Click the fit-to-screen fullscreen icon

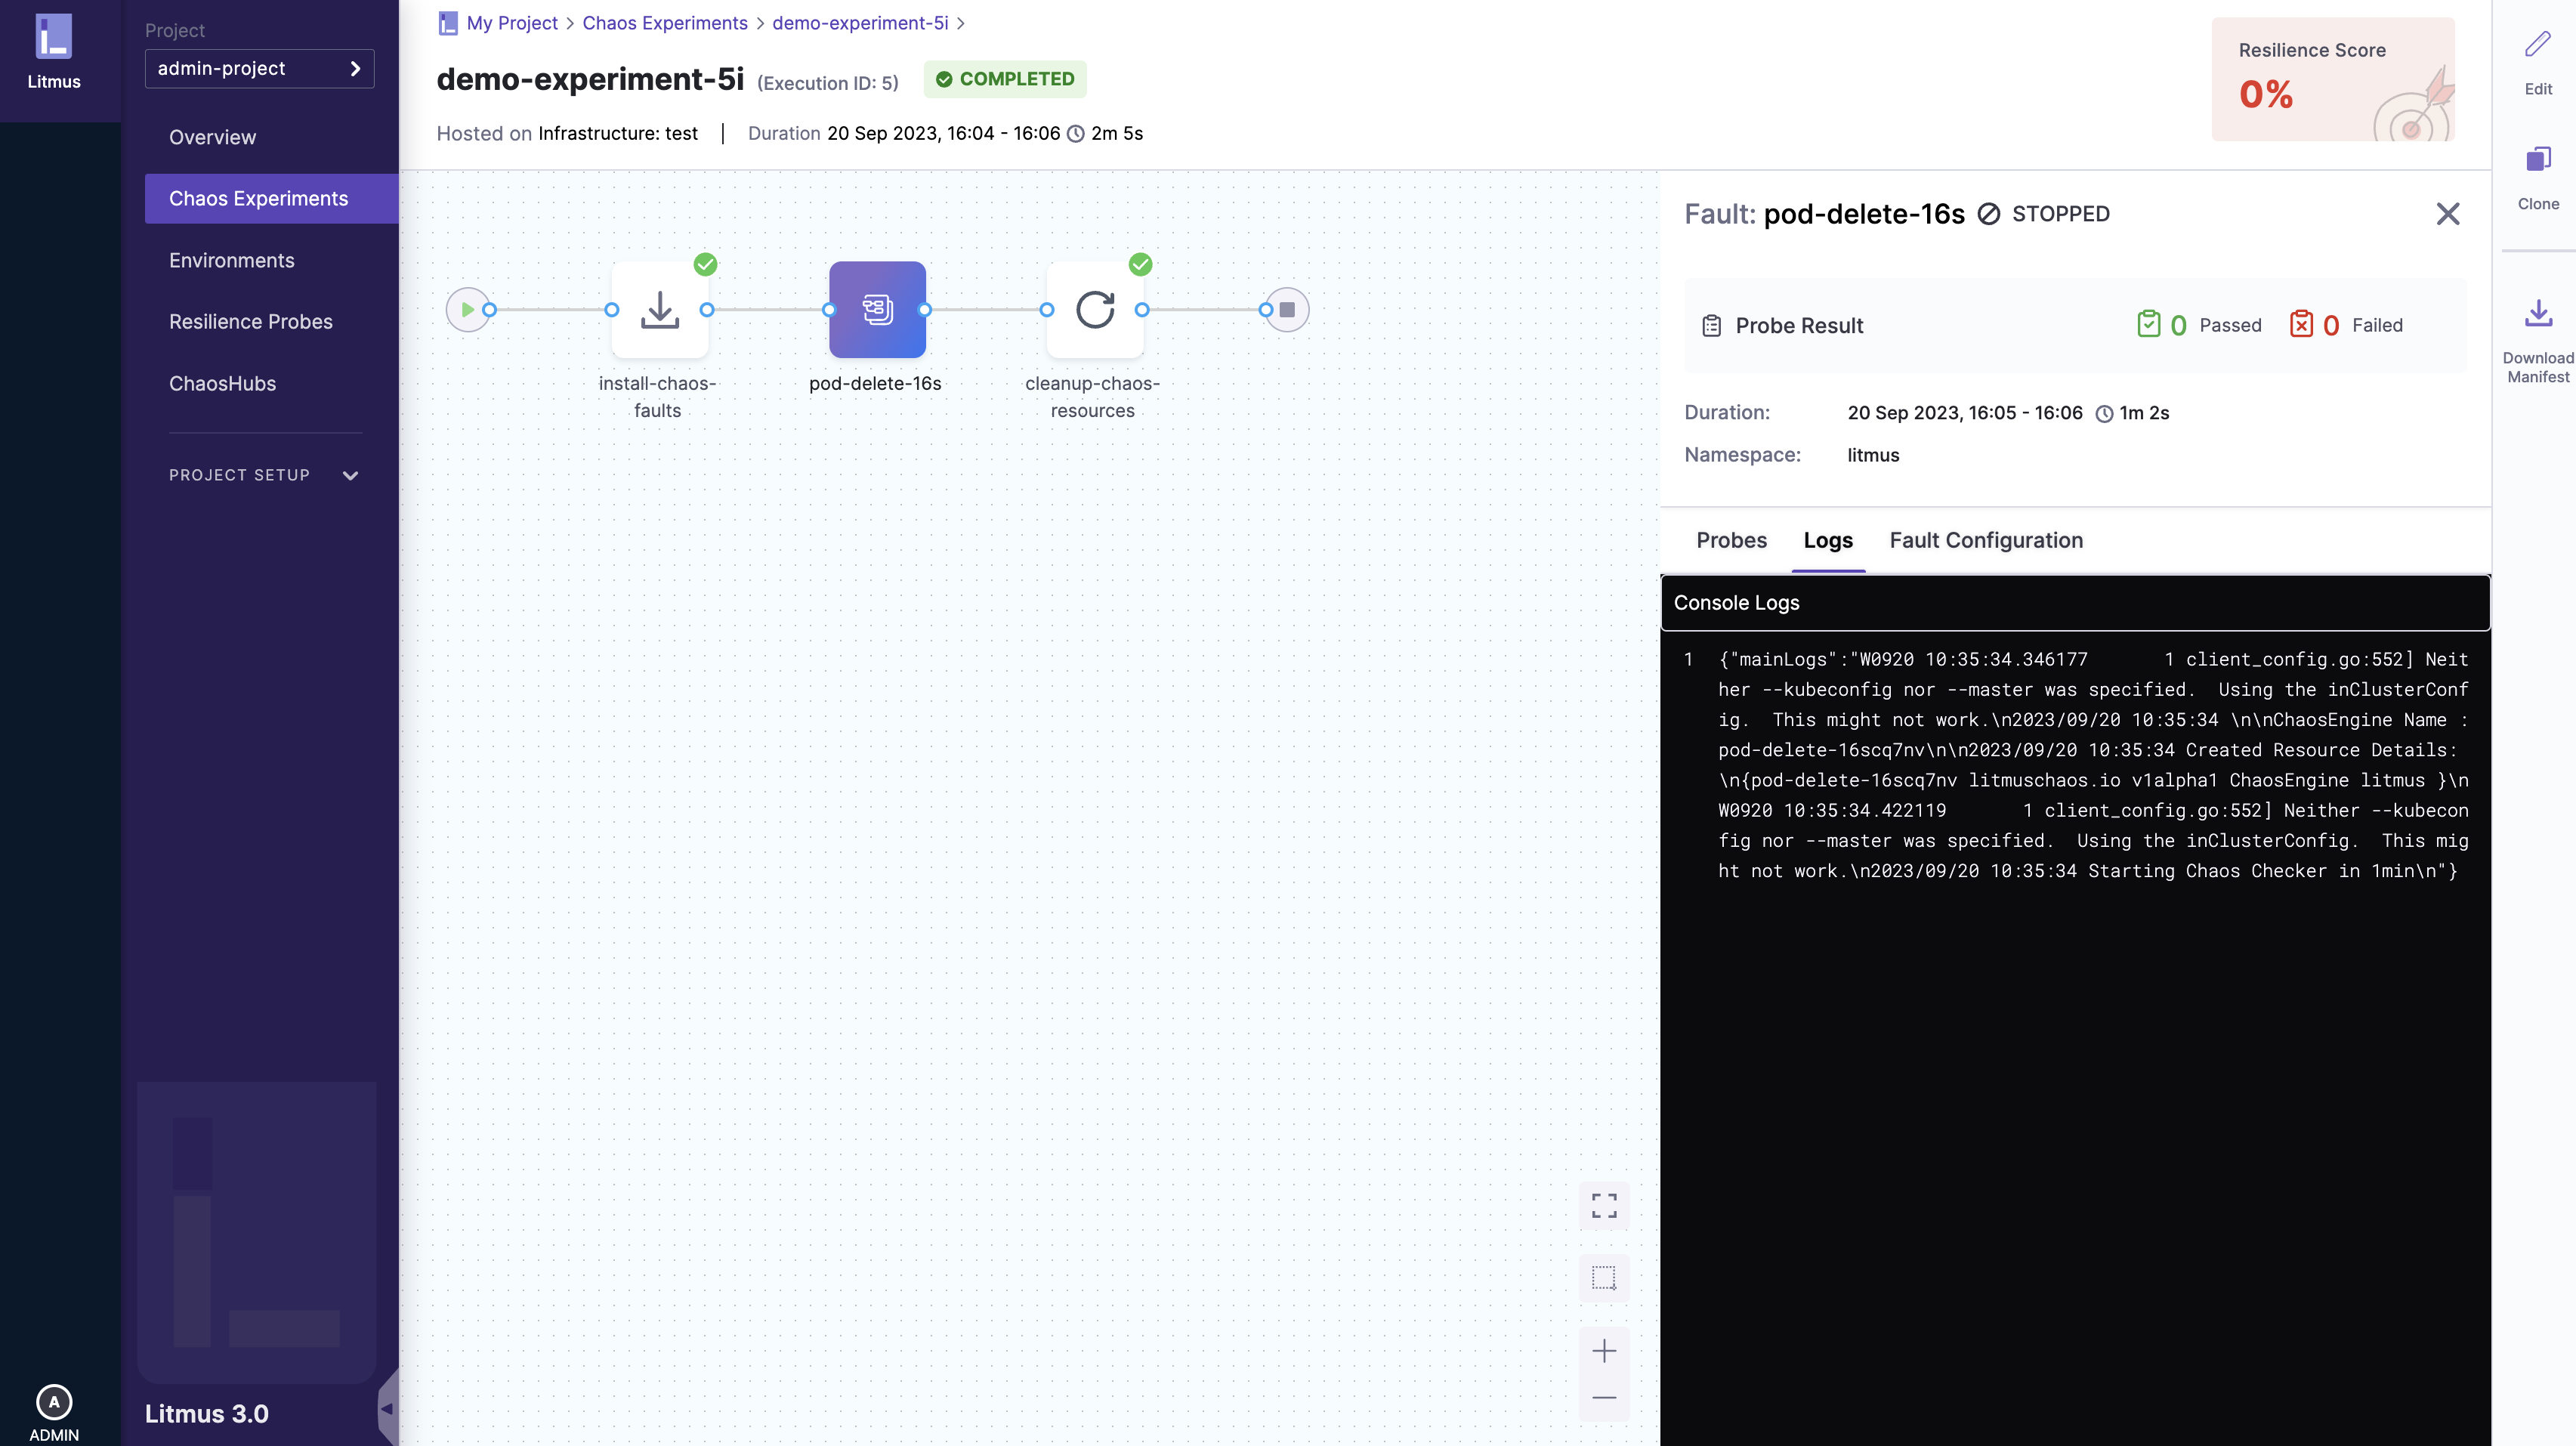pos(1603,1206)
